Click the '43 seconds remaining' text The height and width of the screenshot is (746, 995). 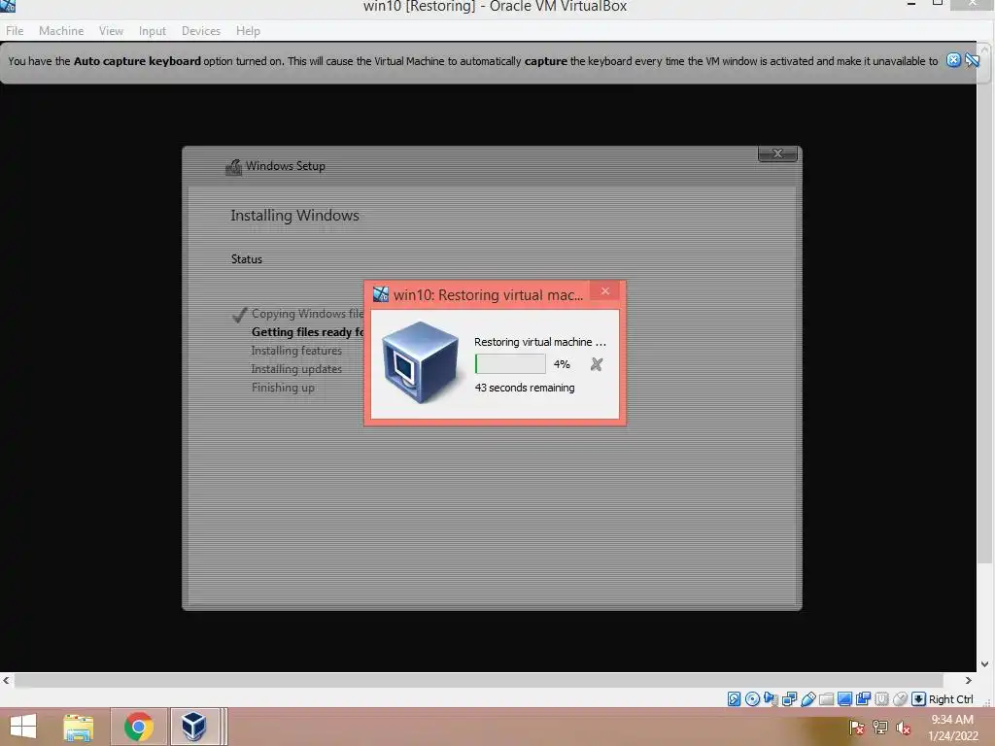(x=525, y=388)
